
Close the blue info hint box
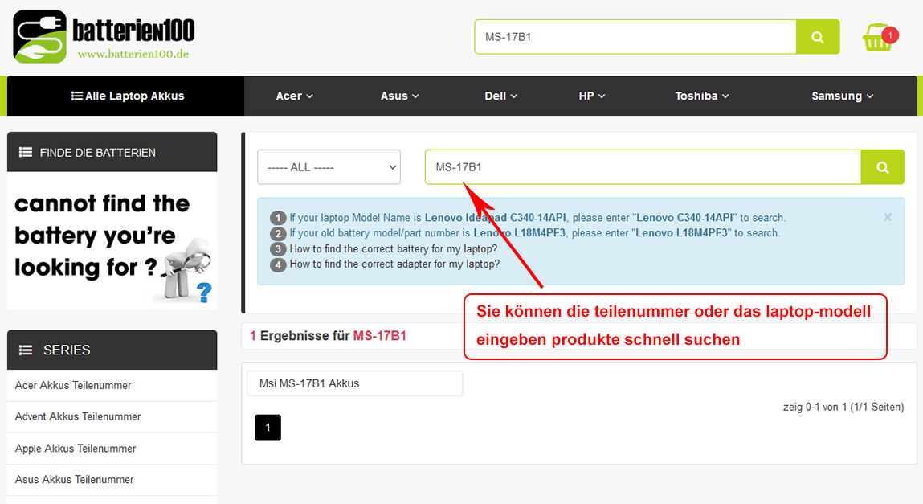(x=888, y=217)
